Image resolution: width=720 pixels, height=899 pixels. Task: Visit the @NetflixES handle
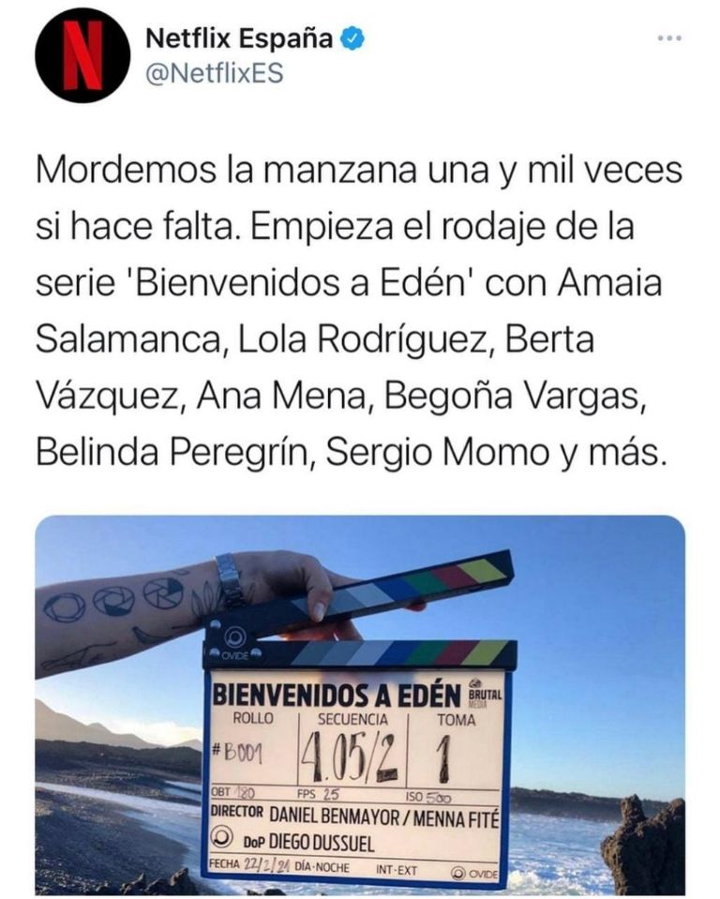point(215,73)
